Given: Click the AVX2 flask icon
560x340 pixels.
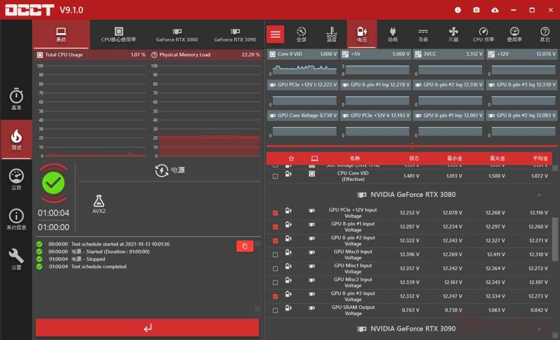Looking at the screenshot, I should click(x=99, y=201).
